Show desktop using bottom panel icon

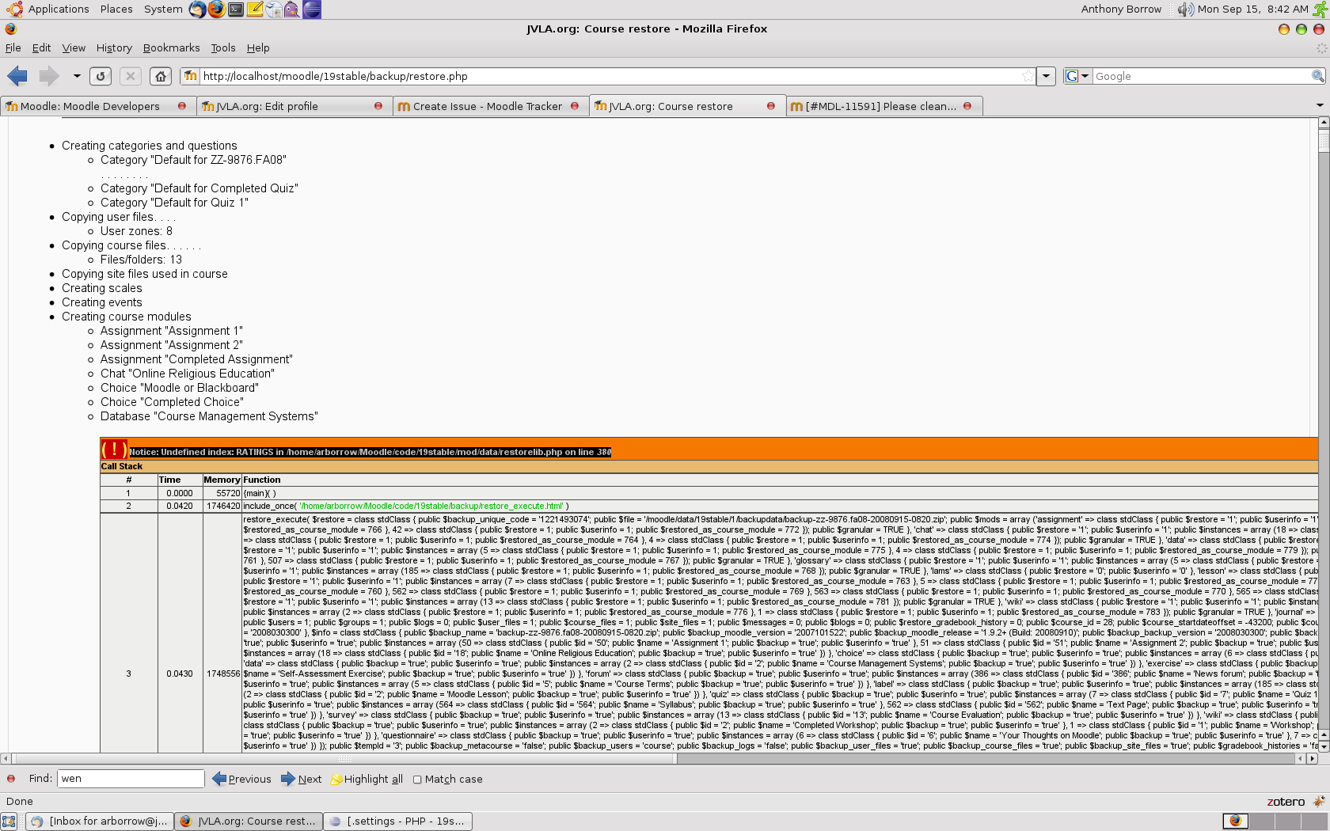[x=9, y=822]
